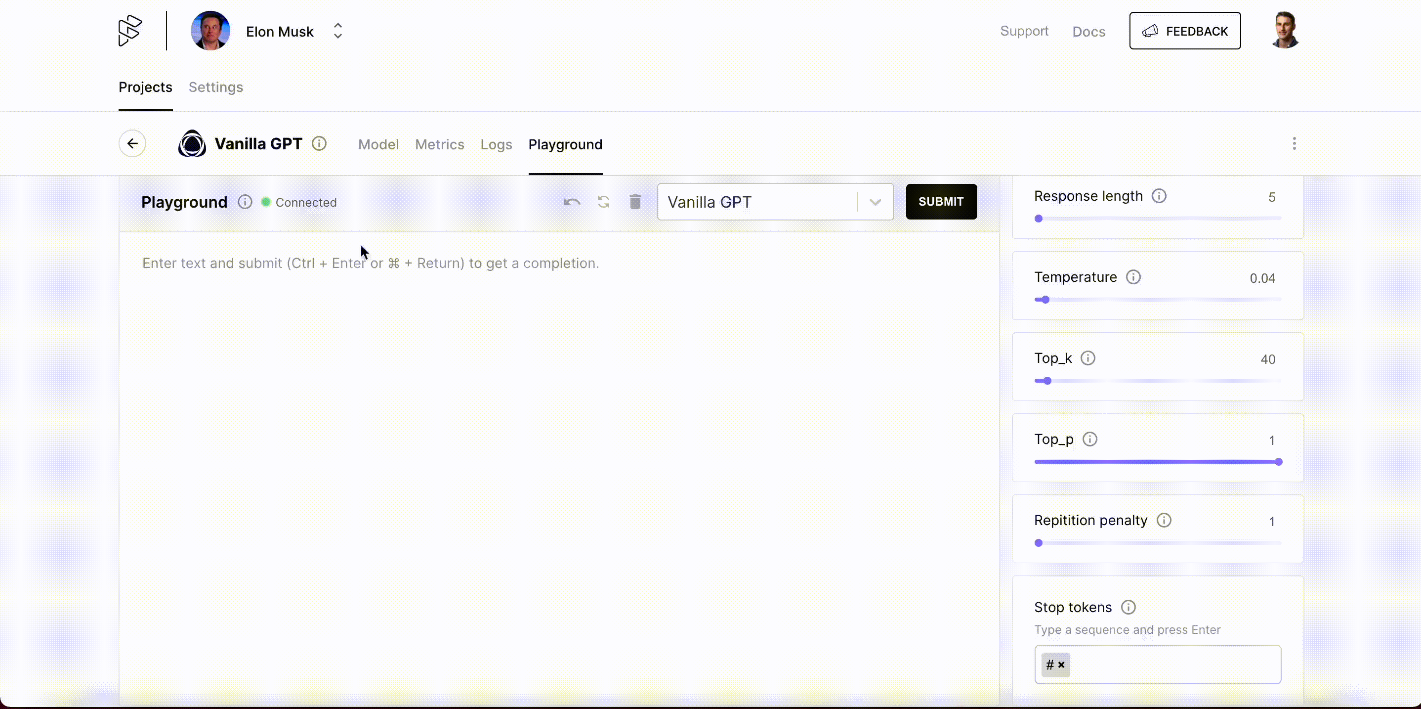Click info icon next to Vanilla GPT

click(x=319, y=143)
